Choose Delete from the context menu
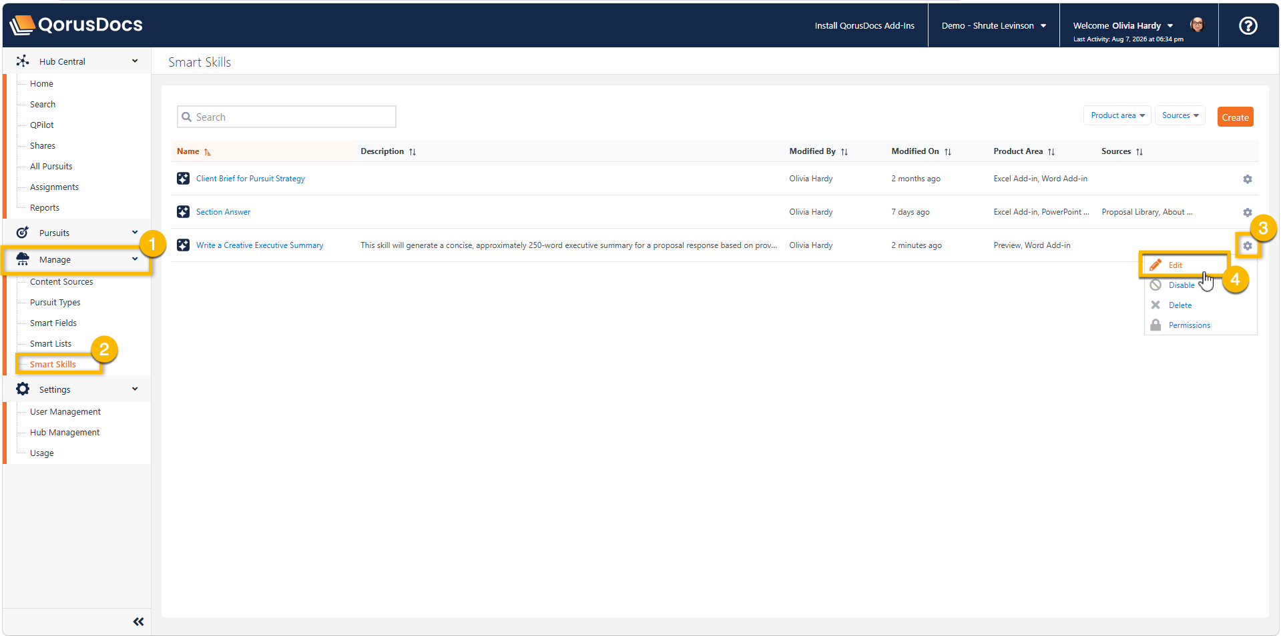Viewport: 1281px width, 636px height. (1180, 305)
